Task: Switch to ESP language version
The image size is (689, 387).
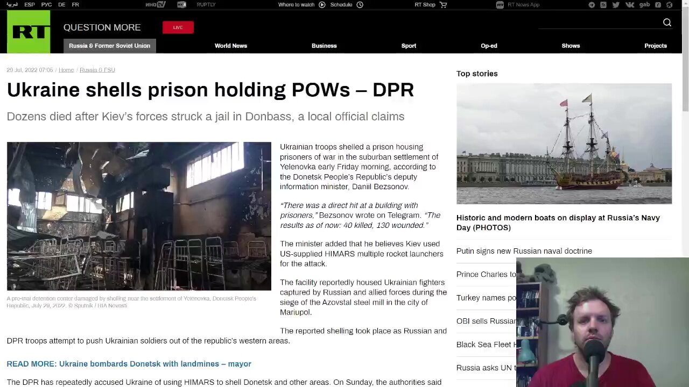Action: click(30, 5)
